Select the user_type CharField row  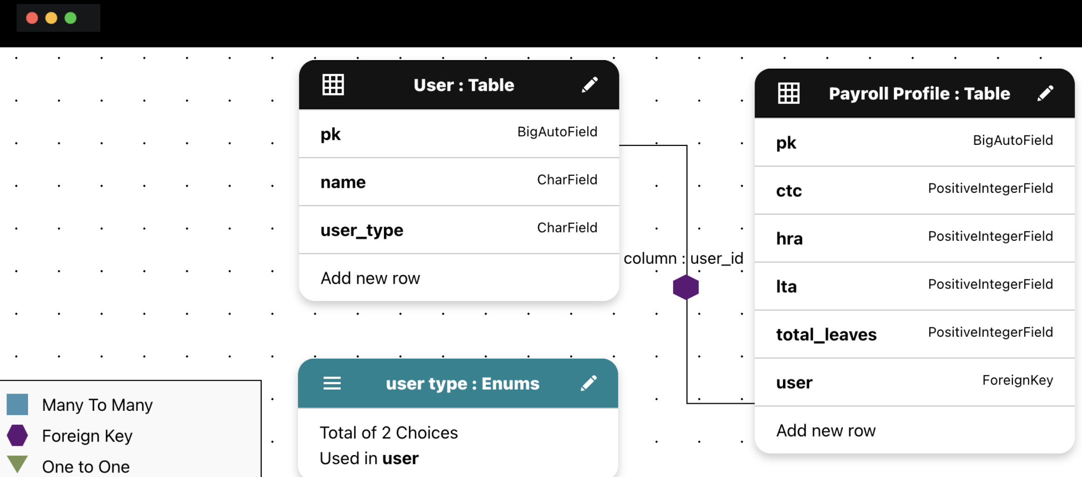coord(459,230)
